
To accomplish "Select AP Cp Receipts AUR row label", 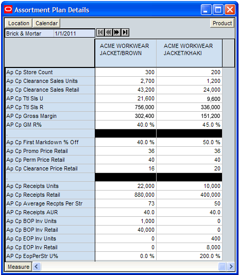I will (50, 212).
